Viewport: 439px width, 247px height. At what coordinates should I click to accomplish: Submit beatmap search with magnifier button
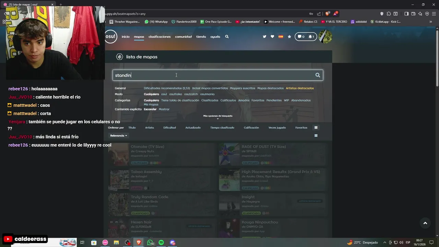coord(318,75)
